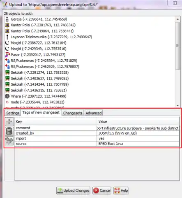The width and height of the screenshot is (182, 198).
Task: Click Upload Changes button
Action: pyautogui.click(x=73, y=191)
